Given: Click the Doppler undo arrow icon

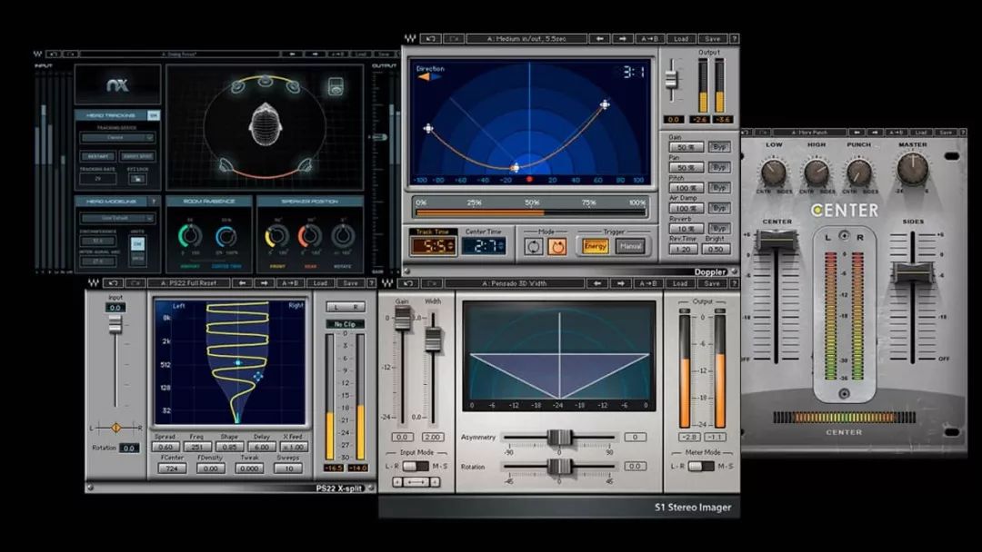Looking at the screenshot, I should click(x=432, y=39).
